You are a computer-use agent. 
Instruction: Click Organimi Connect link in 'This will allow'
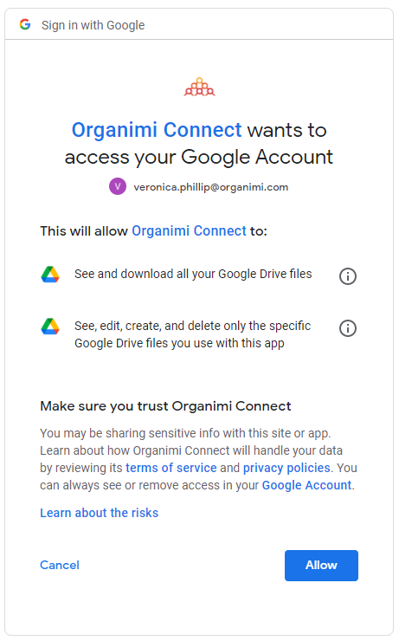tap(189, 231)
